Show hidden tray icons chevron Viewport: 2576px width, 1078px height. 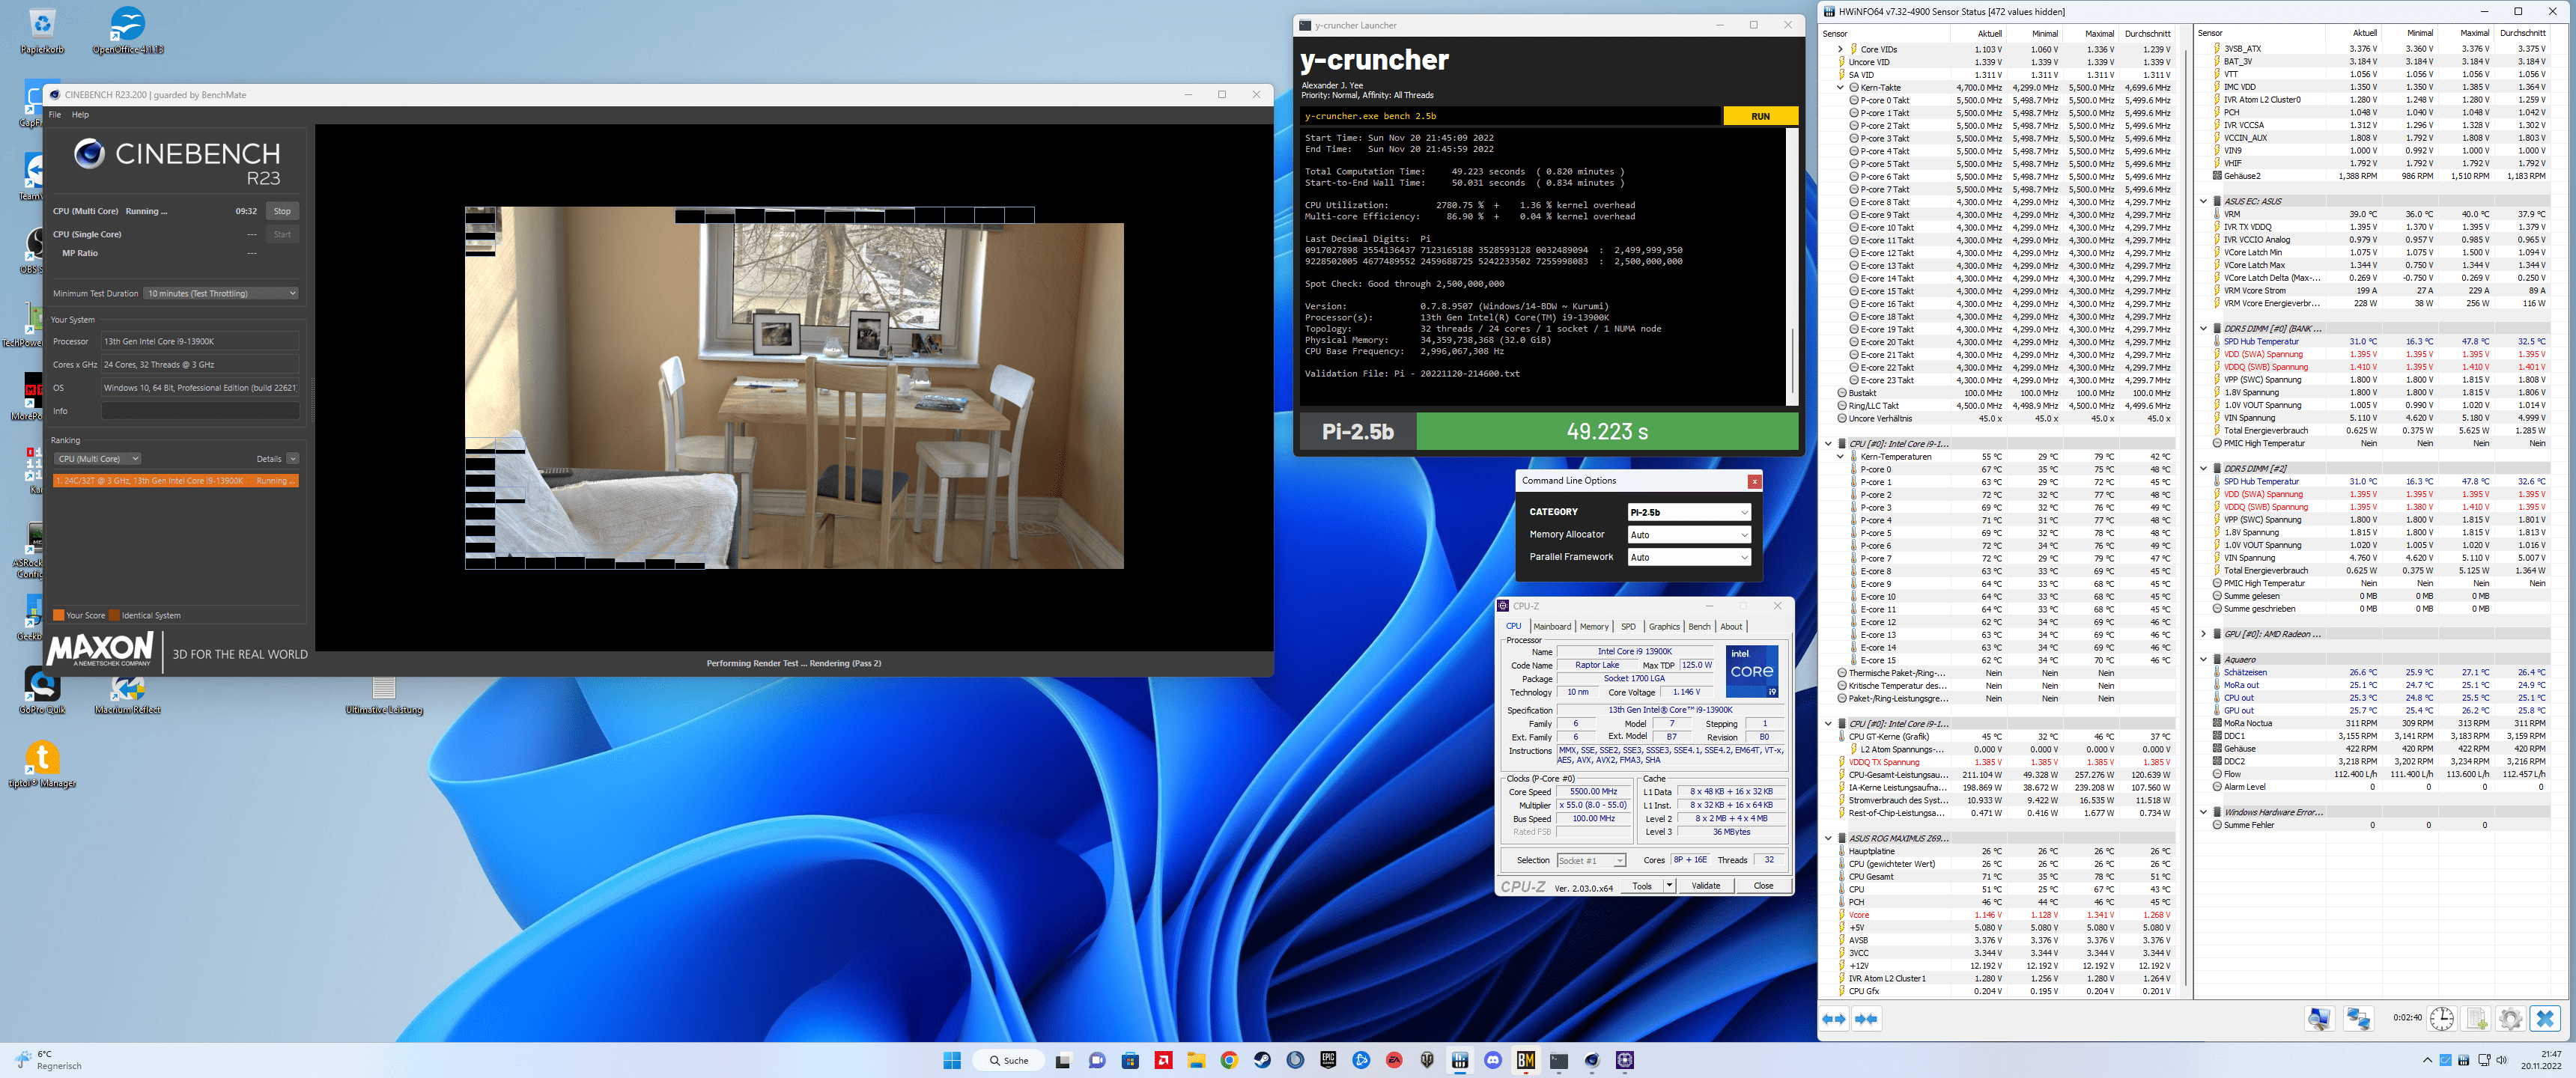pyautogui.click(x=2427, y=1060)
